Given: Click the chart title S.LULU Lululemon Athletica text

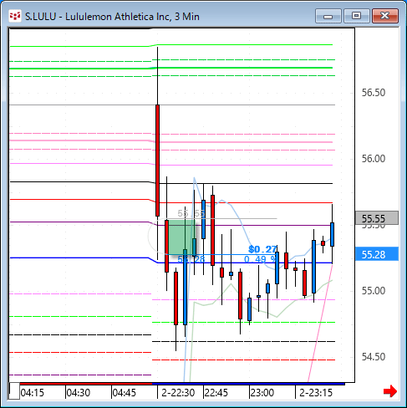Looking at the screenshot, I should (112, 17).
